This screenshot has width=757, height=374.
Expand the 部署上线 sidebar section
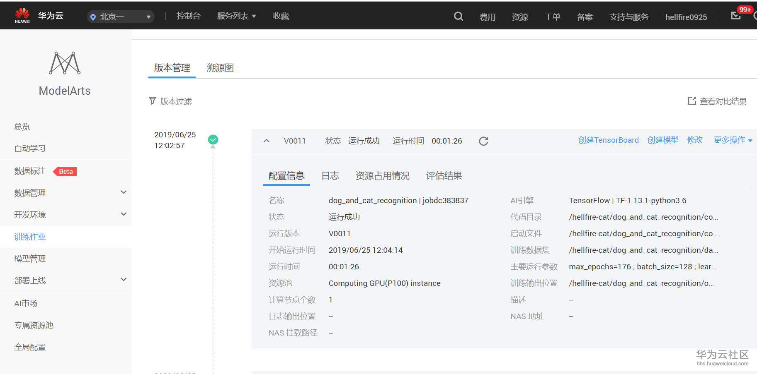(124, 279)
